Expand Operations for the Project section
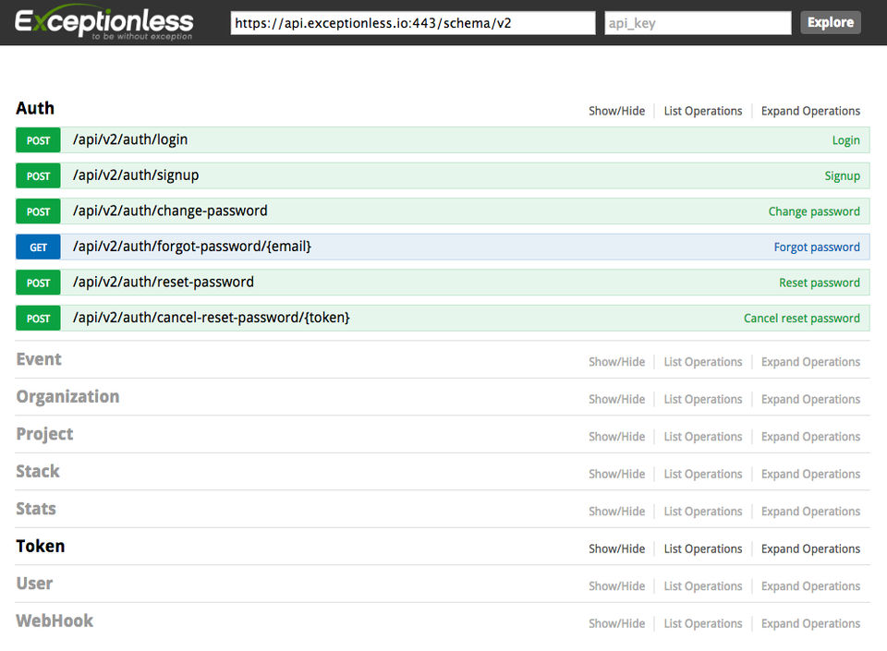Image resolution: width=887 pixels, height=651 pixels. tap(810, 437)
